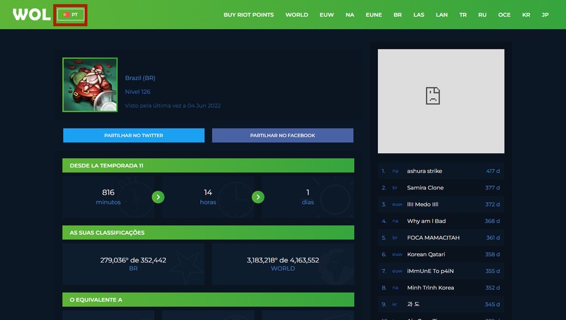The image size is (566, 320).
Task: Click the 1 dias card
Action: [x=308, y=197]
